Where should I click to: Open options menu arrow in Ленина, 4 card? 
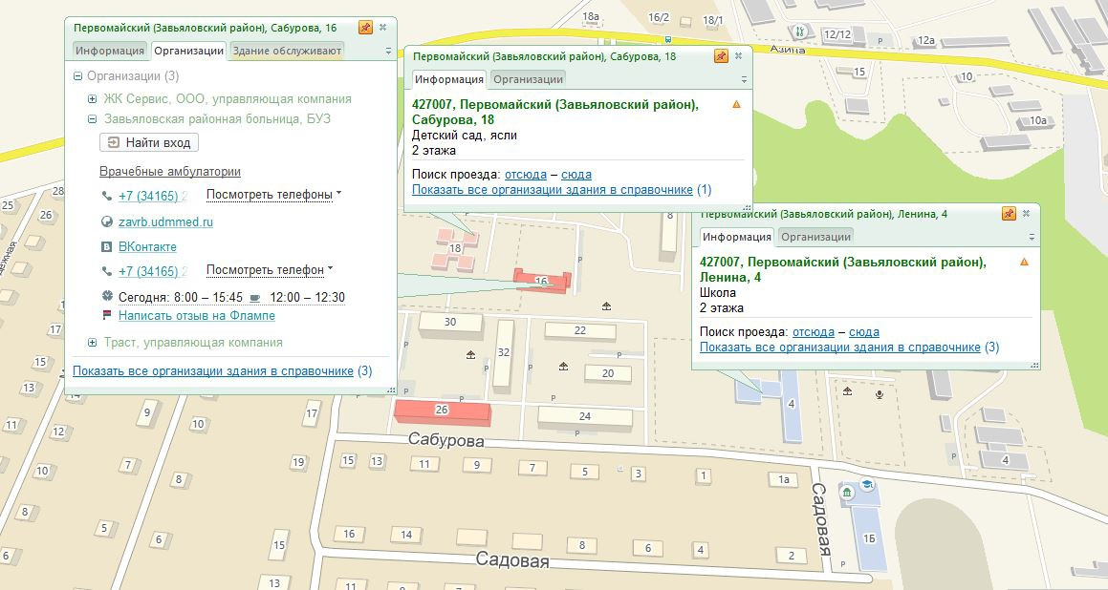point(1032,237)
